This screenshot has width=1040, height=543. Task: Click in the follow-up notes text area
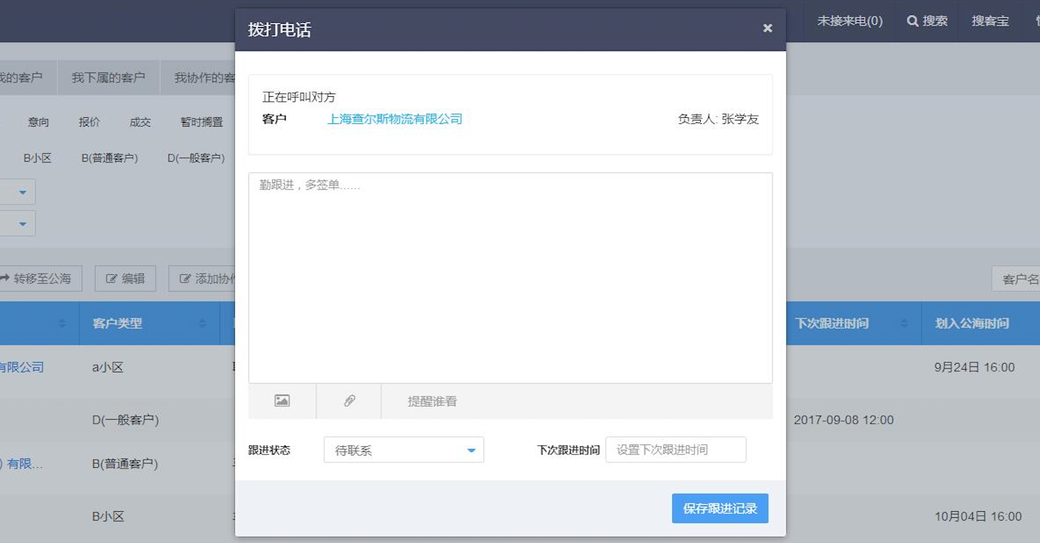coord(510,278)
